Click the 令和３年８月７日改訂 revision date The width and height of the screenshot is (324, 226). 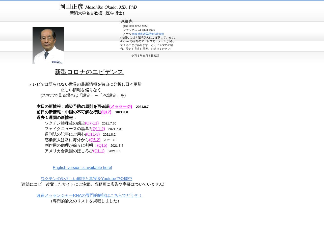pos(145,56)
